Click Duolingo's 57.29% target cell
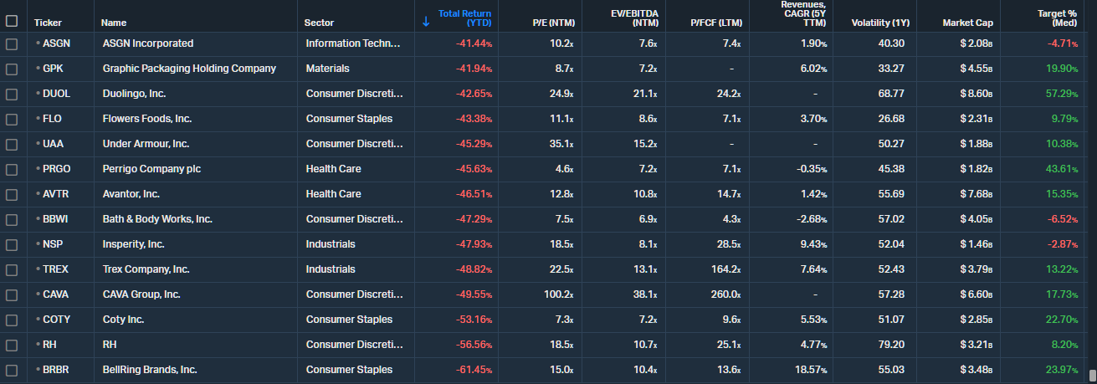1097x384 pixels. [x=1061, y=94]
